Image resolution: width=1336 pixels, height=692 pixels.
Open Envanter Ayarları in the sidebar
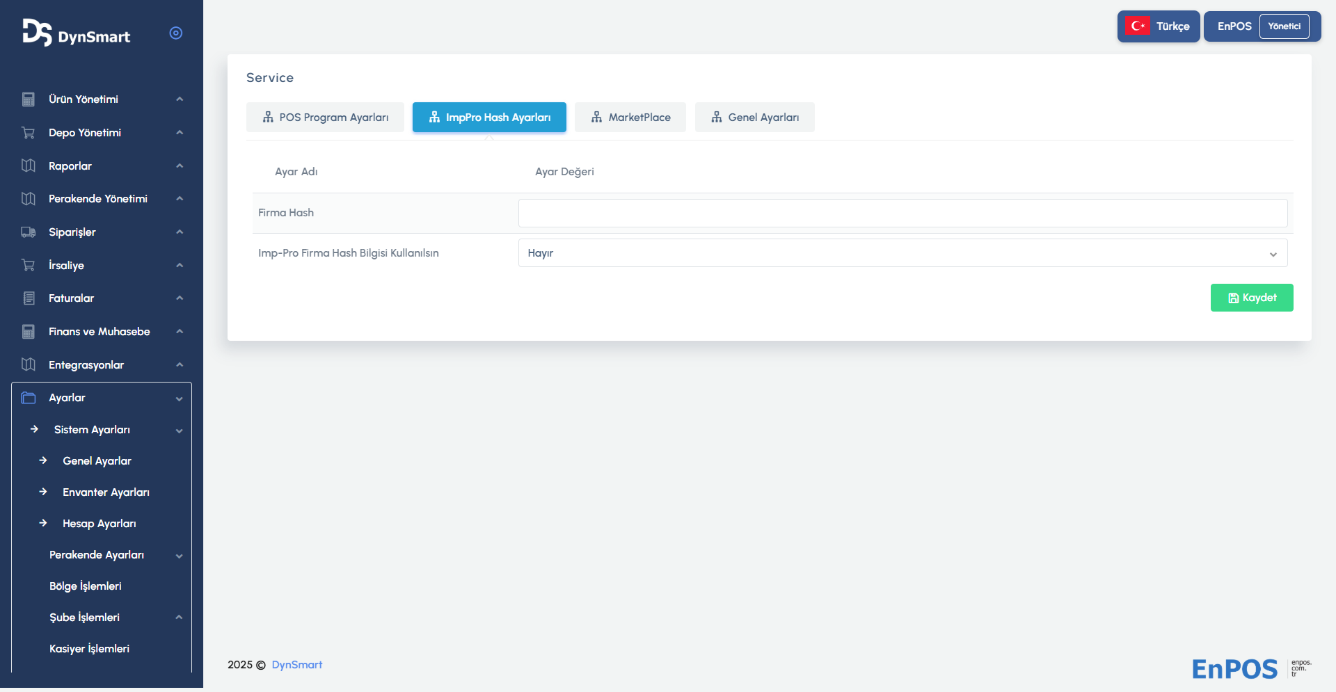pos(106,492)
